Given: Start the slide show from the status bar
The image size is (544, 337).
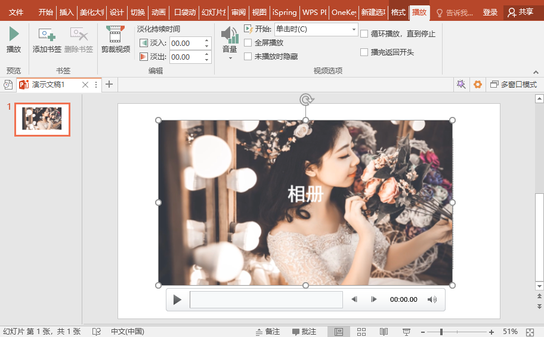Looking at the screenshot, I should 406,332.
